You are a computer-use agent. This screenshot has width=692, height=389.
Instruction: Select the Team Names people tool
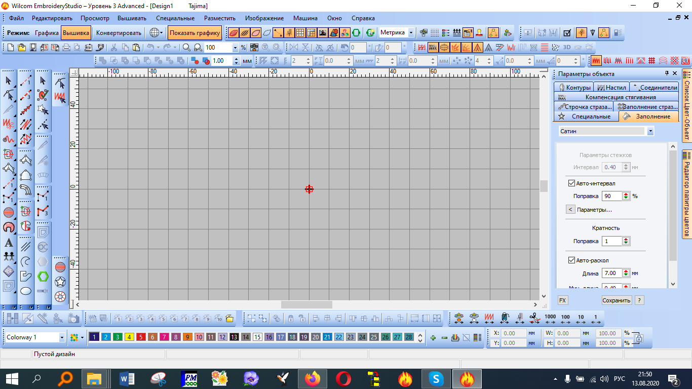click(9, 256)
